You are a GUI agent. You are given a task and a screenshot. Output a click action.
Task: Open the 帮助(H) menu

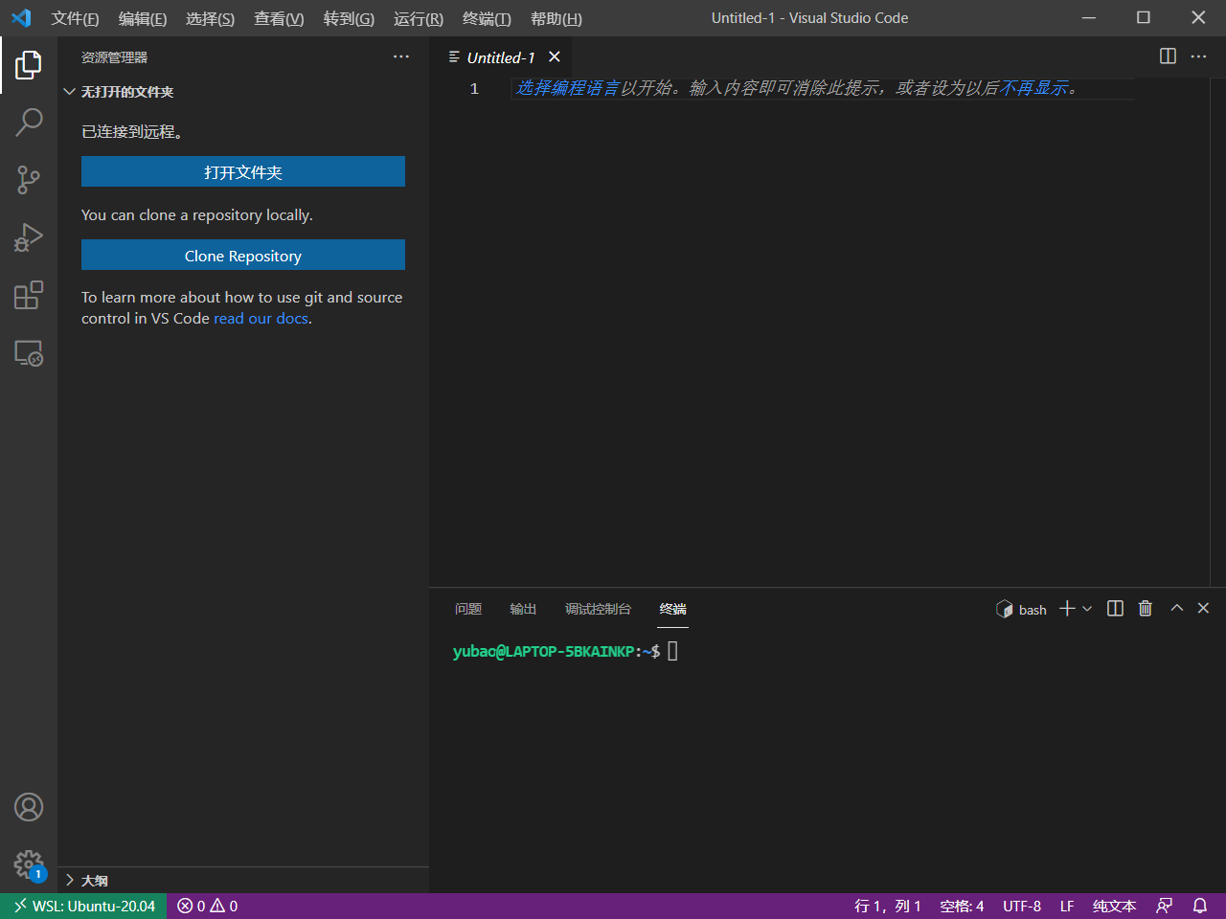coord(556,19)
